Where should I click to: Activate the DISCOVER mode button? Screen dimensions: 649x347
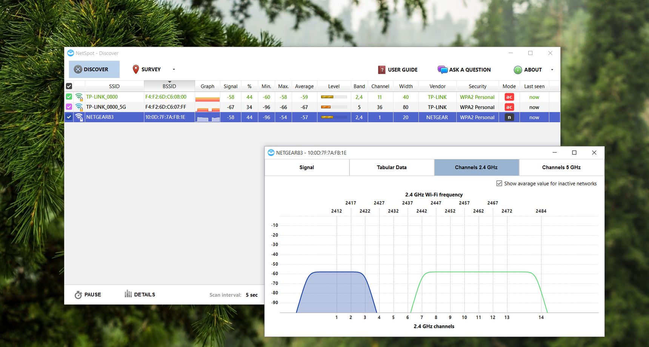(94, 69)
